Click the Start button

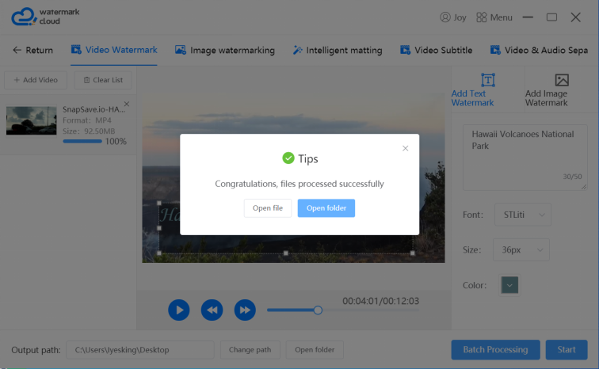[567, 349]
